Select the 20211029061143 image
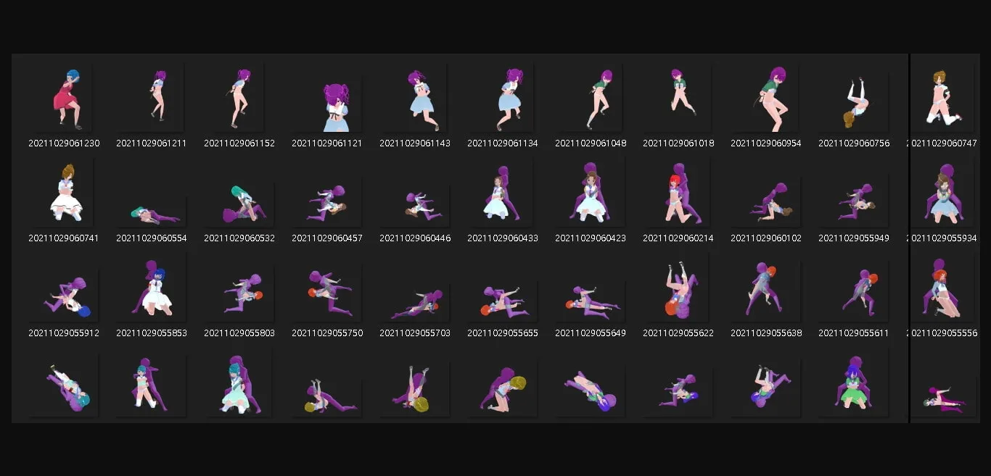Screen dimensions: 991x476 (415, 99)
